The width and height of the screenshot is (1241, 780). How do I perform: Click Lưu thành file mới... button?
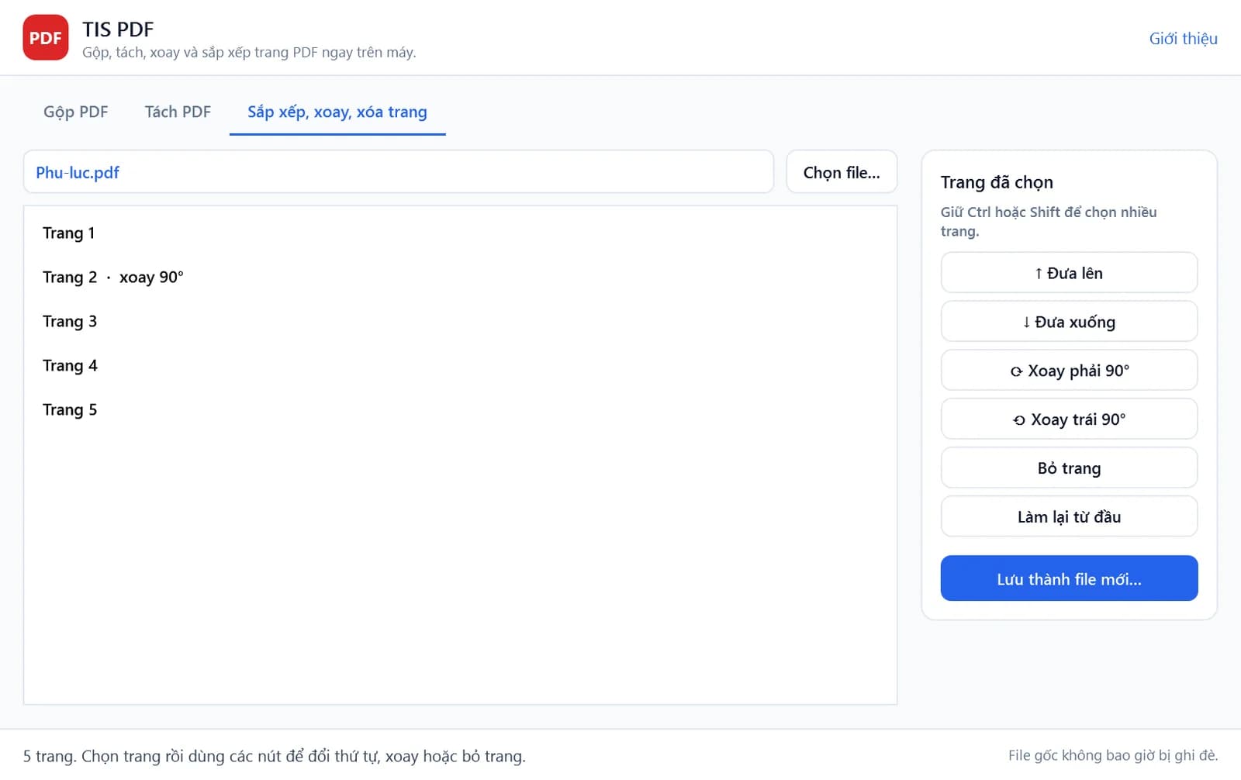(1069, 578)
